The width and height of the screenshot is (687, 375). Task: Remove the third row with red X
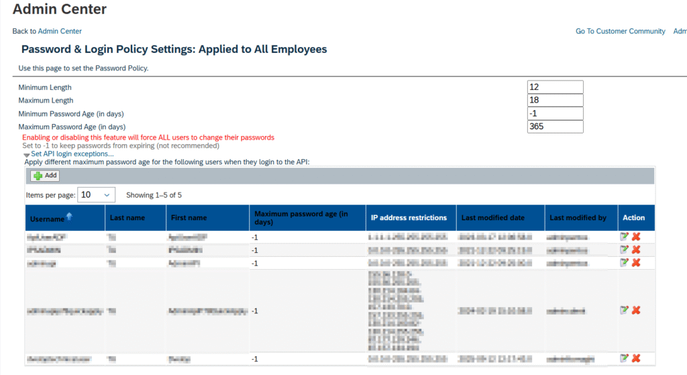click(x=636, y=262)
